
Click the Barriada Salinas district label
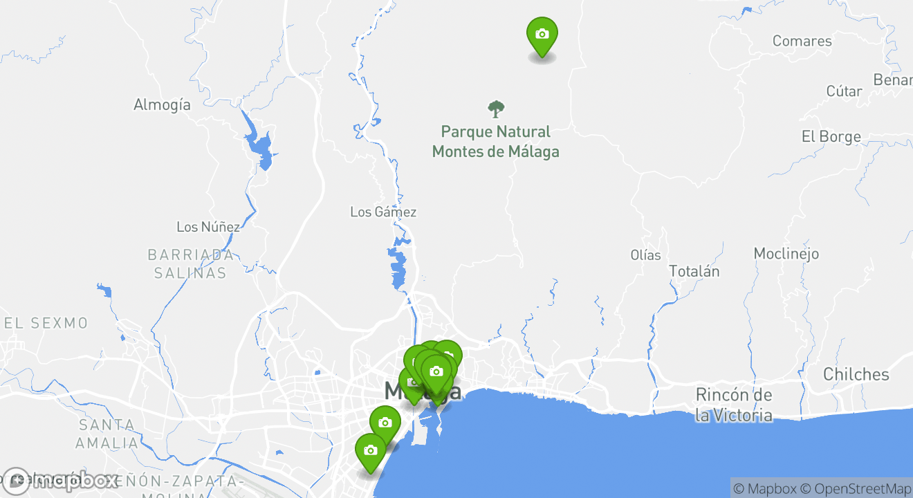click(190, 264)
